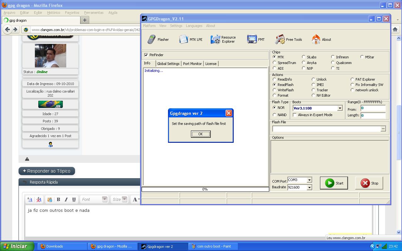Open the Info tab
This screenshot has height=251, width=402.
point(147,63)
